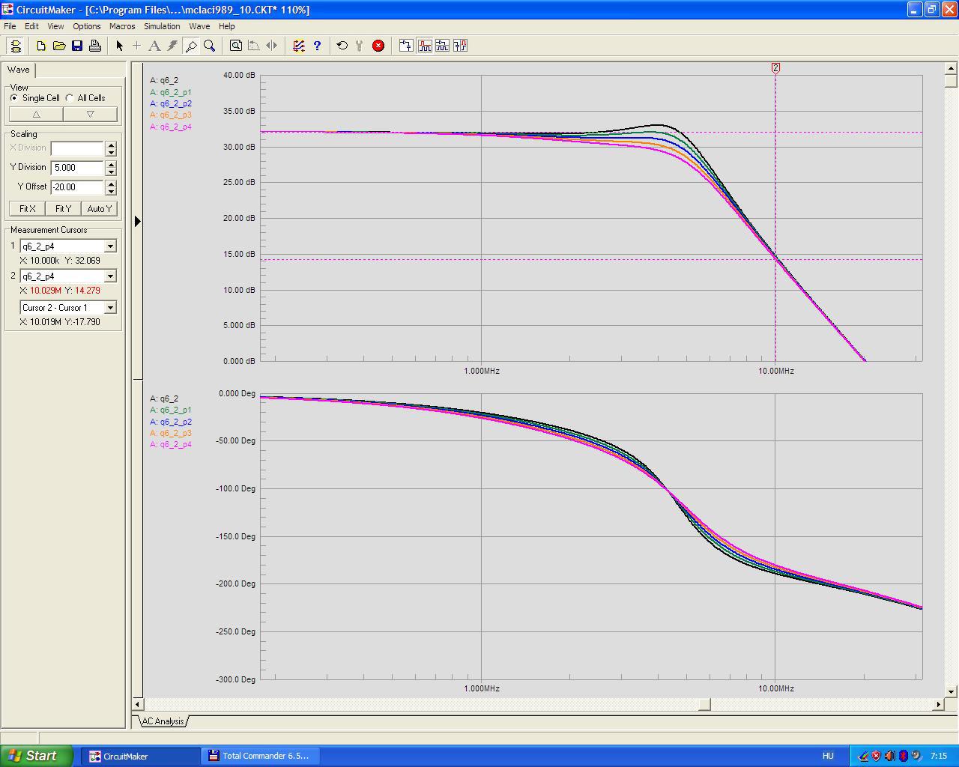
Task: Click the Windows Start button
Action: pos(36,756)
